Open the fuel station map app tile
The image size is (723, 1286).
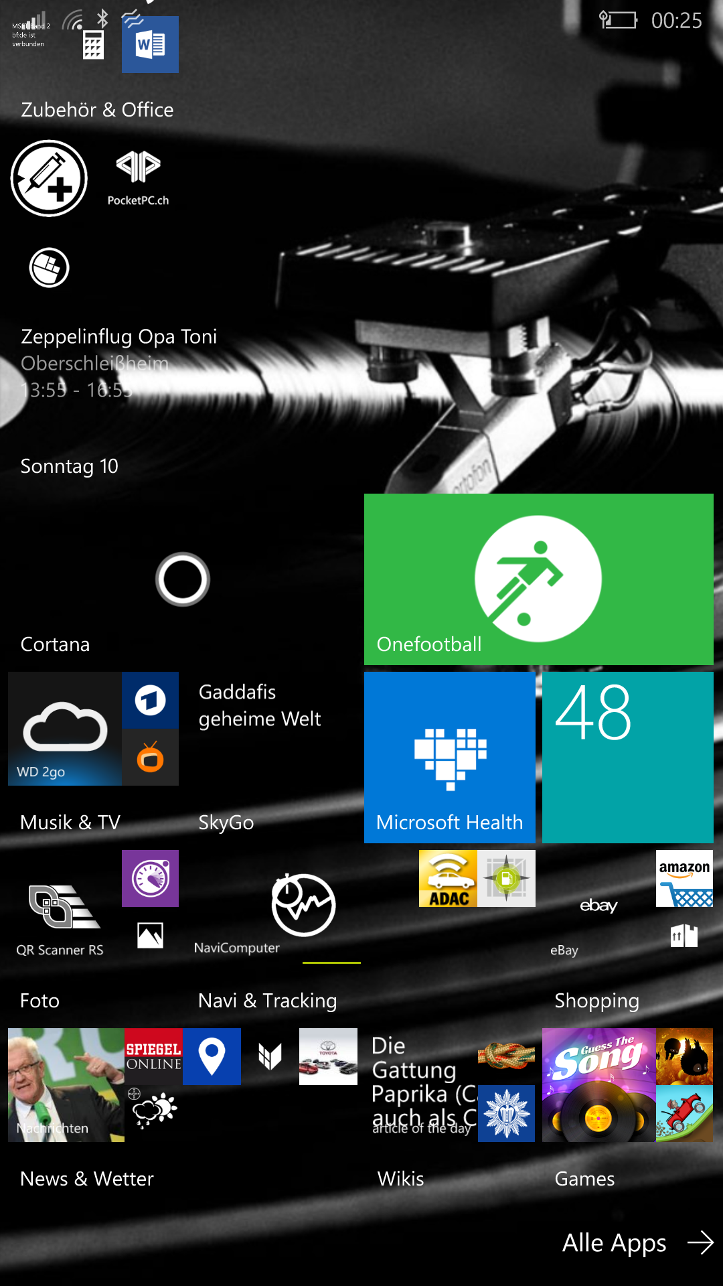[x=507, y=879]
